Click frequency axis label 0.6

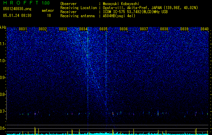[3, 128]
